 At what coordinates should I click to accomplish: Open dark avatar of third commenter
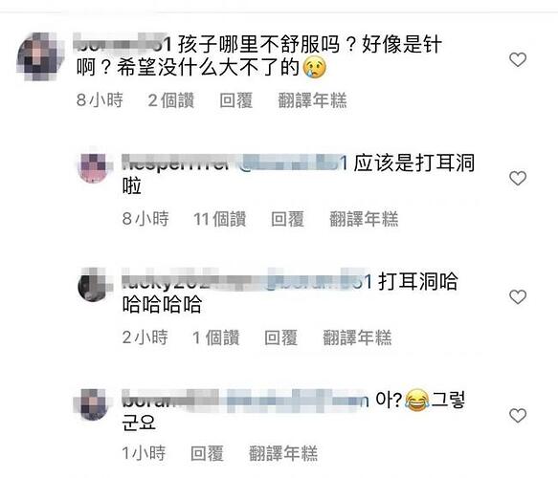[94, 286]
